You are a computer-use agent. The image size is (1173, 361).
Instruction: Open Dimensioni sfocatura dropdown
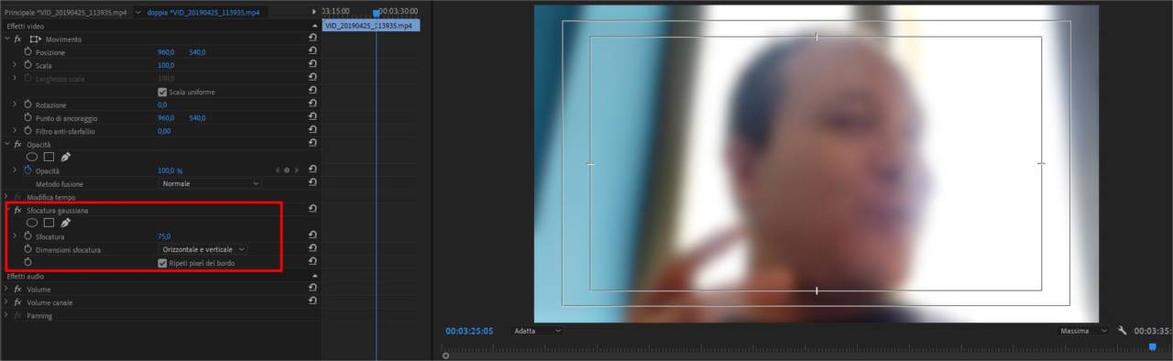[203, 249]
